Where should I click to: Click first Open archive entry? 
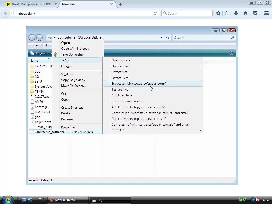(153, 60)
